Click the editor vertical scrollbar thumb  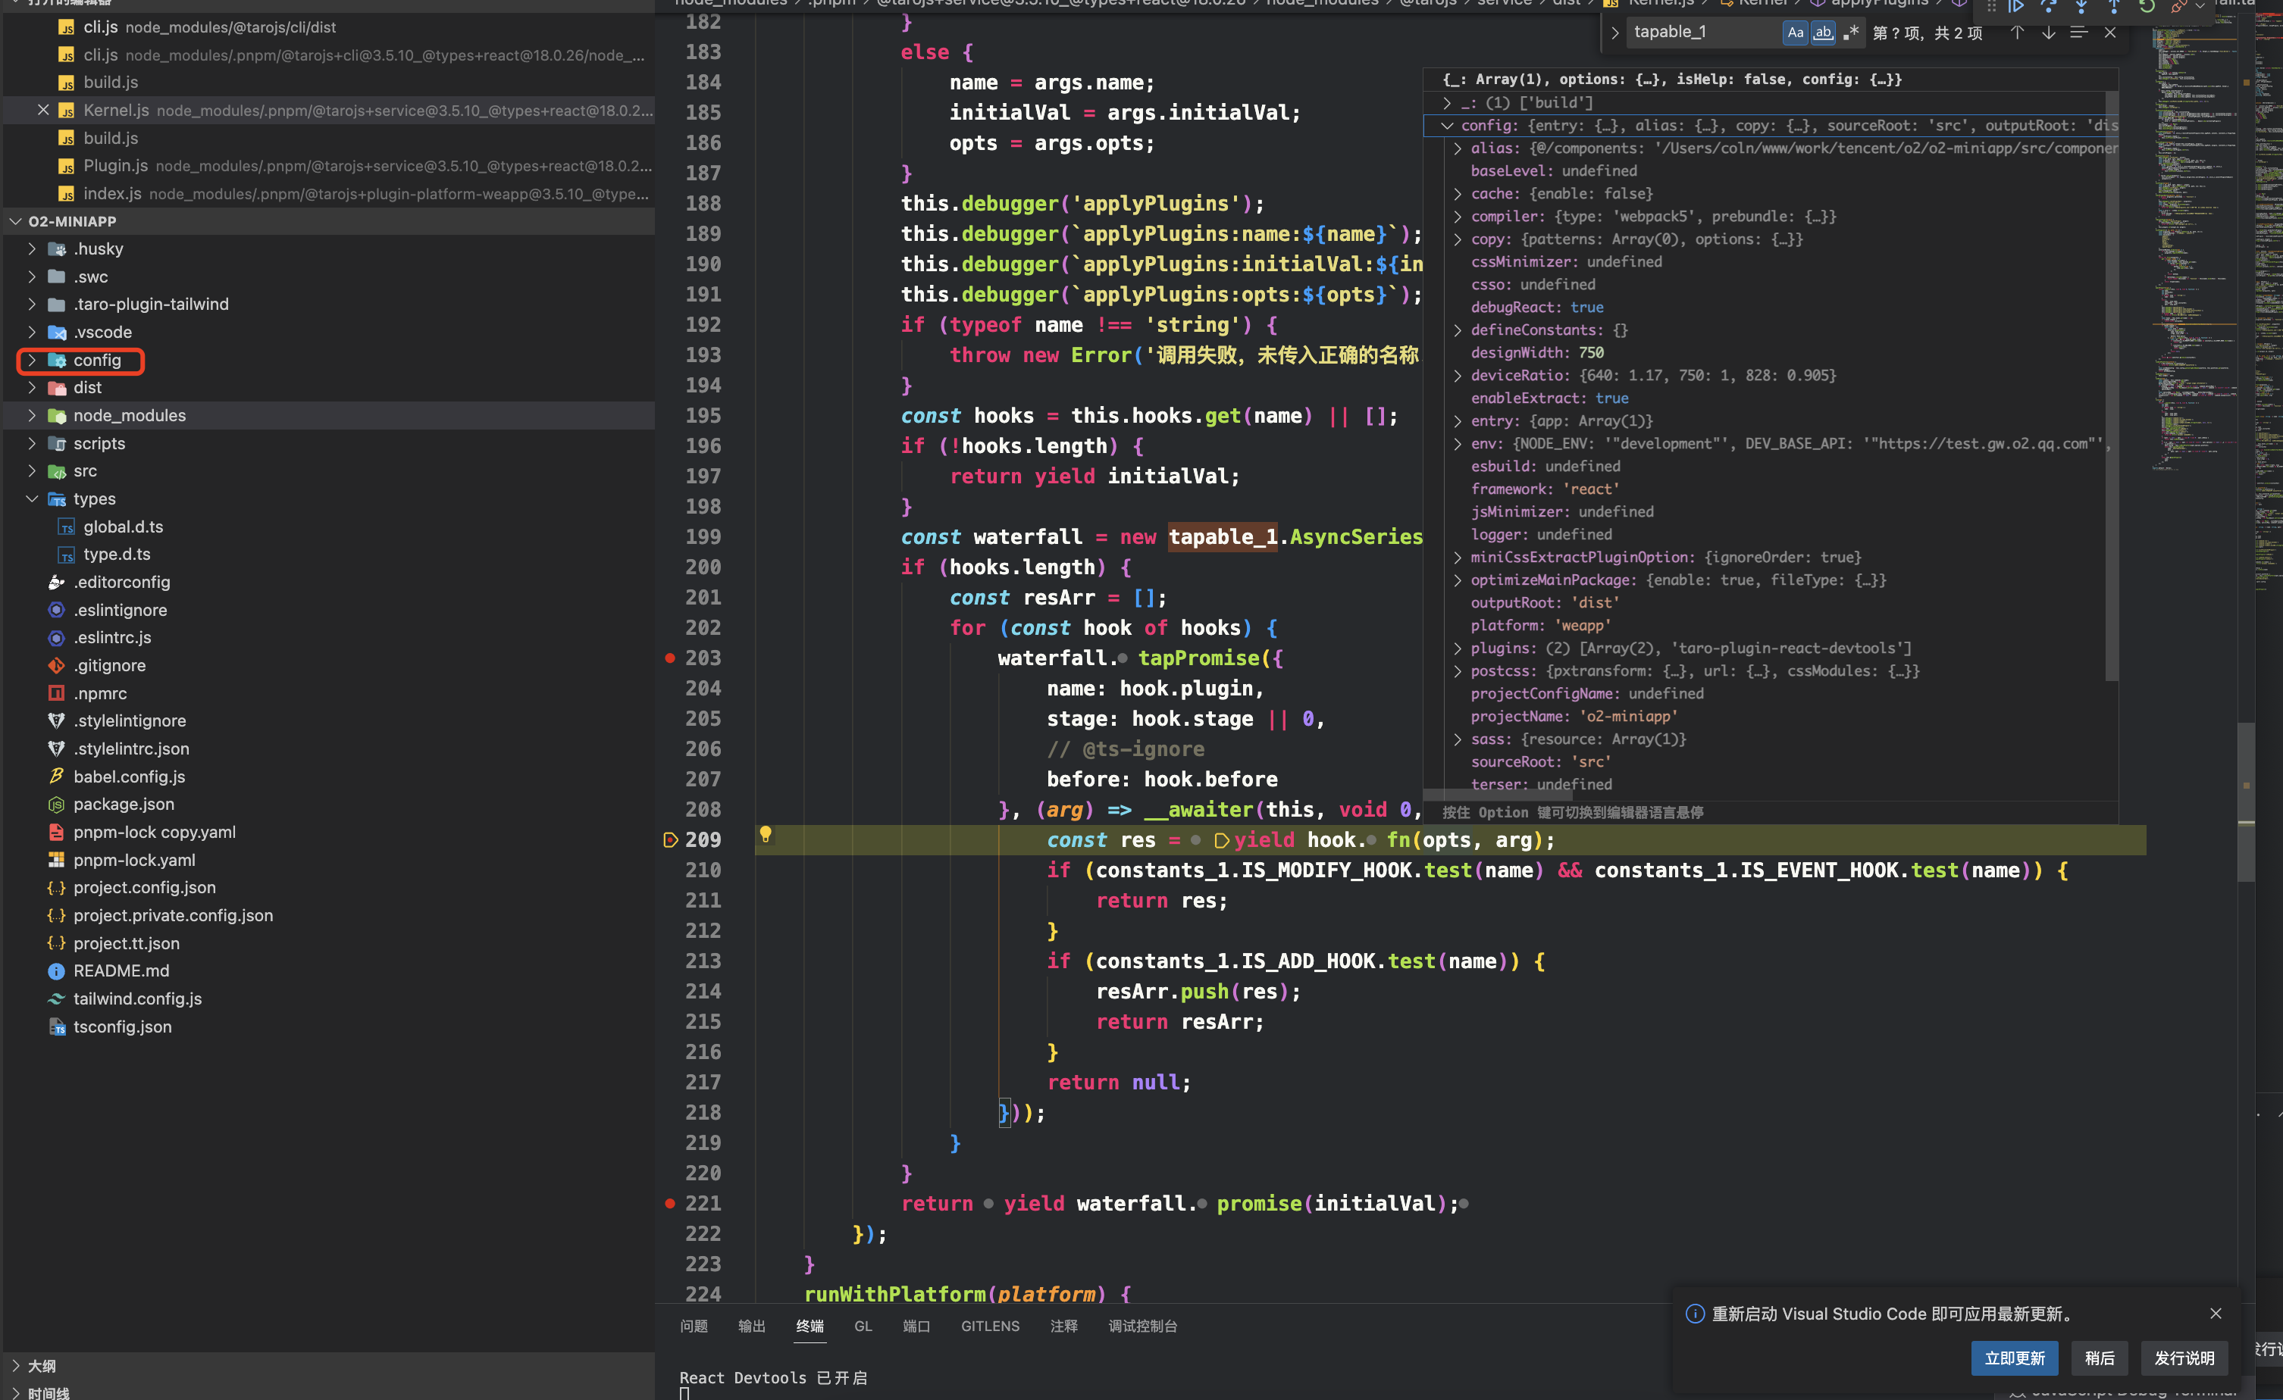2246,801
